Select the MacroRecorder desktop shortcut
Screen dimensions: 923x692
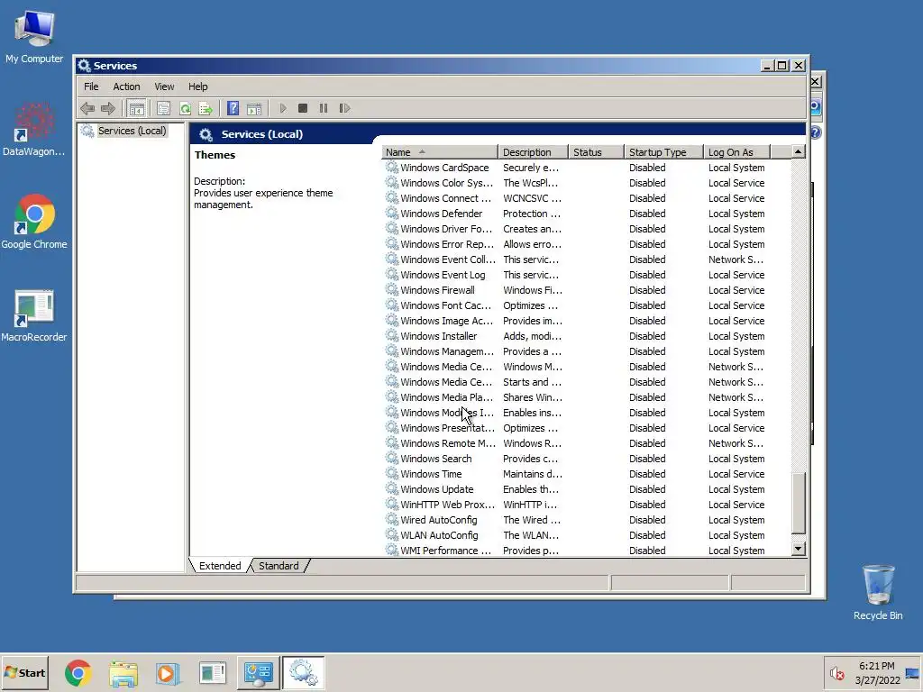tap(34, 314)
